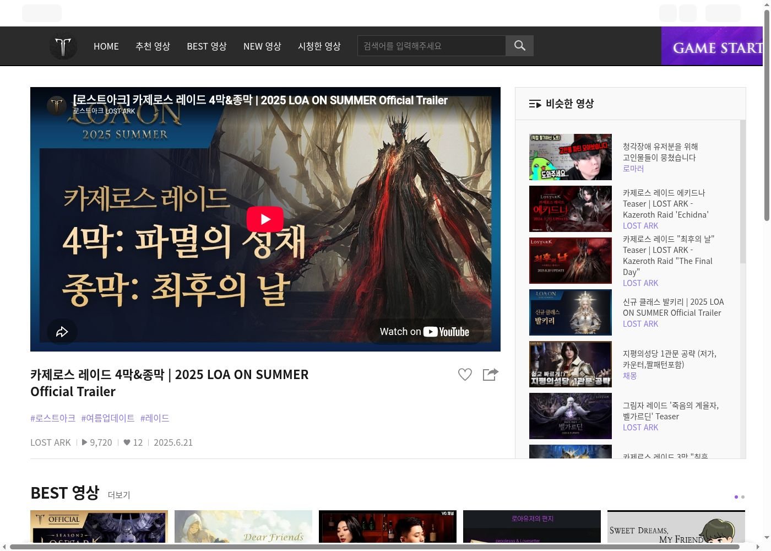Open the Dear Friends BEST video thumbnail

[243, 526]
